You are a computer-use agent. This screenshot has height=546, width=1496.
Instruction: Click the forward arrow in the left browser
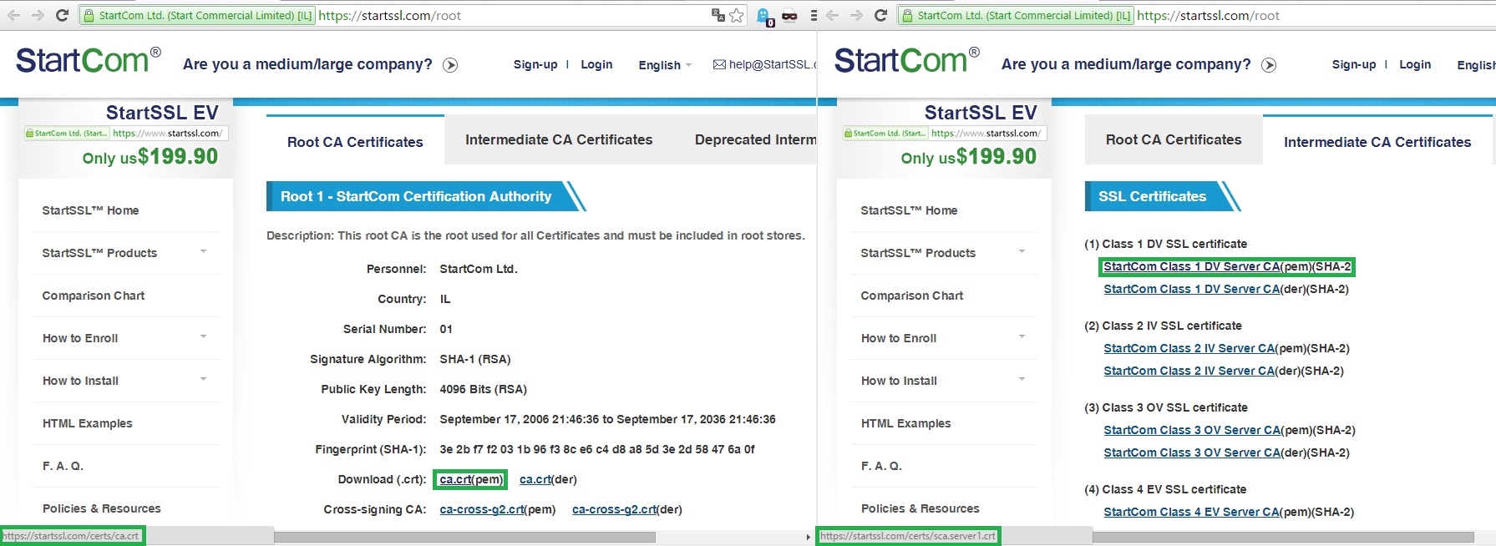[x=38, y=15]
